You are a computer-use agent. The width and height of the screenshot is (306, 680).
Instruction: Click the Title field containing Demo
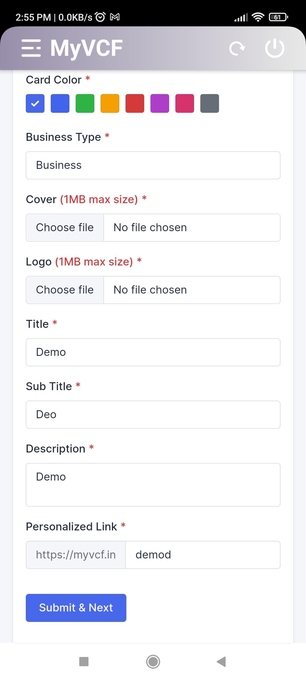[x=153, y=352]
